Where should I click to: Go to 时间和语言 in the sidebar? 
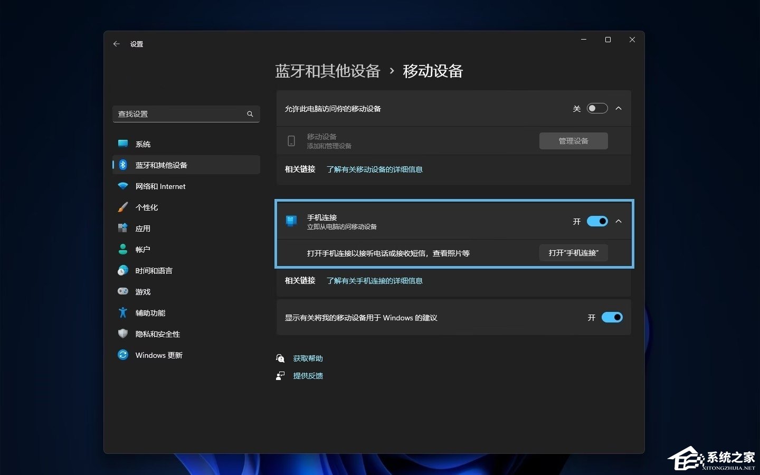[154, 271]
